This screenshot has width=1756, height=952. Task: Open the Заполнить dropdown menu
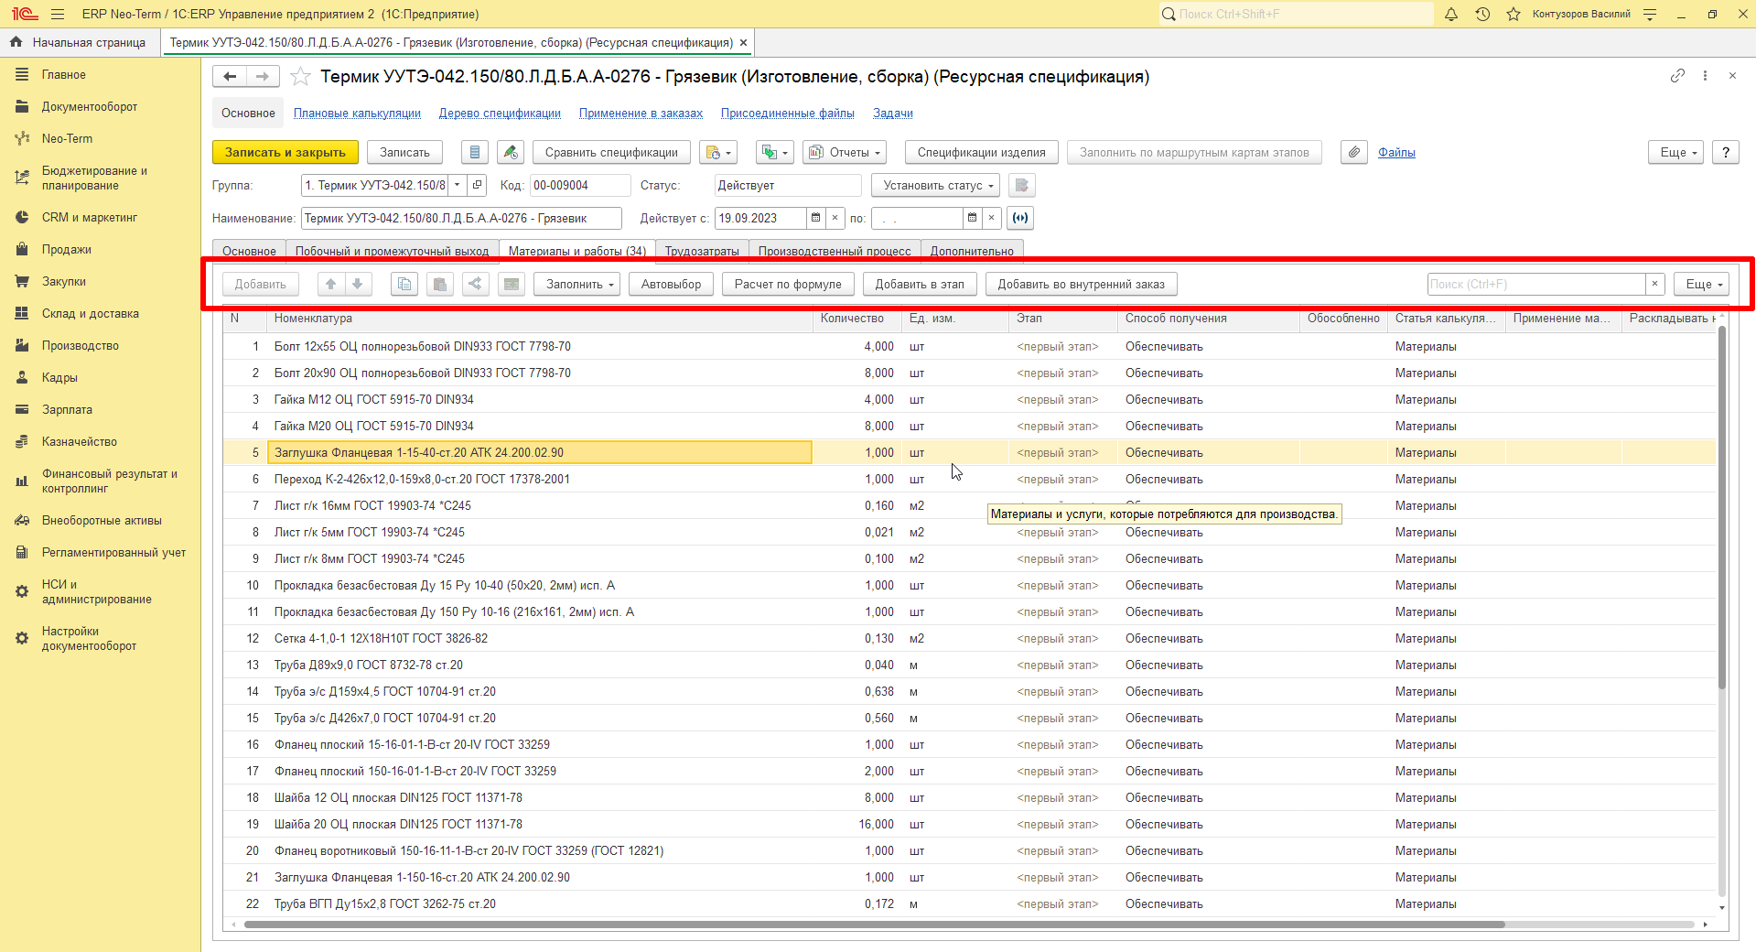click(576, 284)
